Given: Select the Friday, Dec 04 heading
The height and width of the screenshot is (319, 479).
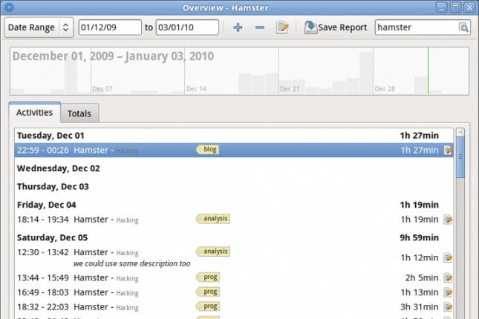Looking at the screenshot, I should click(47, 205).
